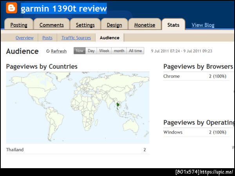This screenshot has height=176, width=235.
Task: Follow the View Blog link
Action: pos(203,25)
